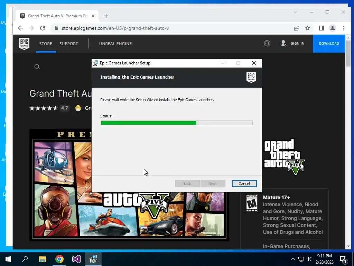Viewport: 354px width, 266px height.
Task: Open a new Chrome tab
Action: [x=106, y=16]
